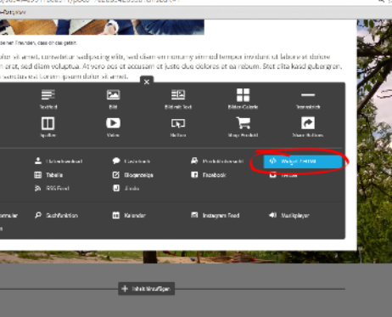The image size is (392, 317).
Task: Click the Inhalt hinzufügen button
Action: point(146,289)
